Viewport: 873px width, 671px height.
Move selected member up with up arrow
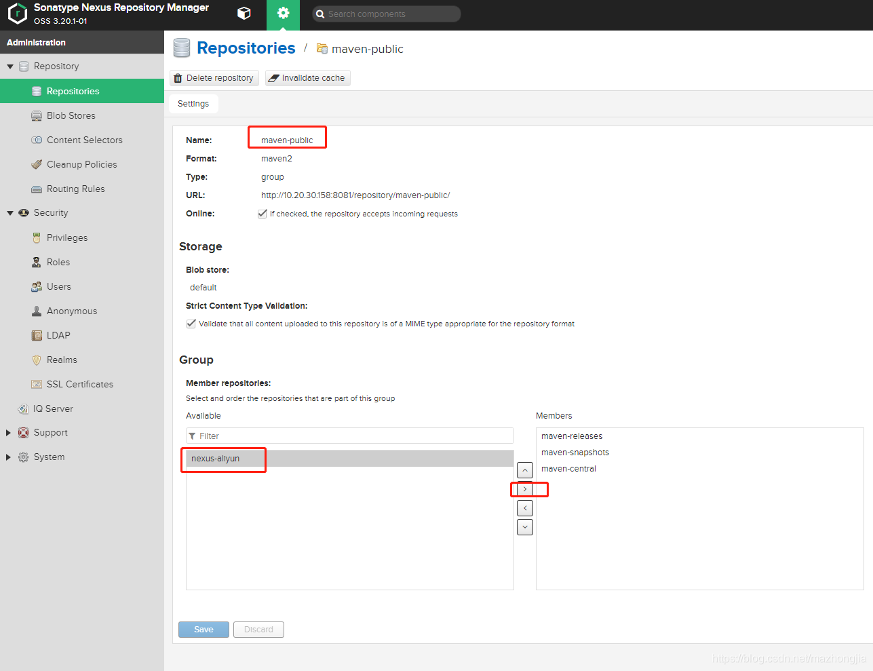(525, 470)
